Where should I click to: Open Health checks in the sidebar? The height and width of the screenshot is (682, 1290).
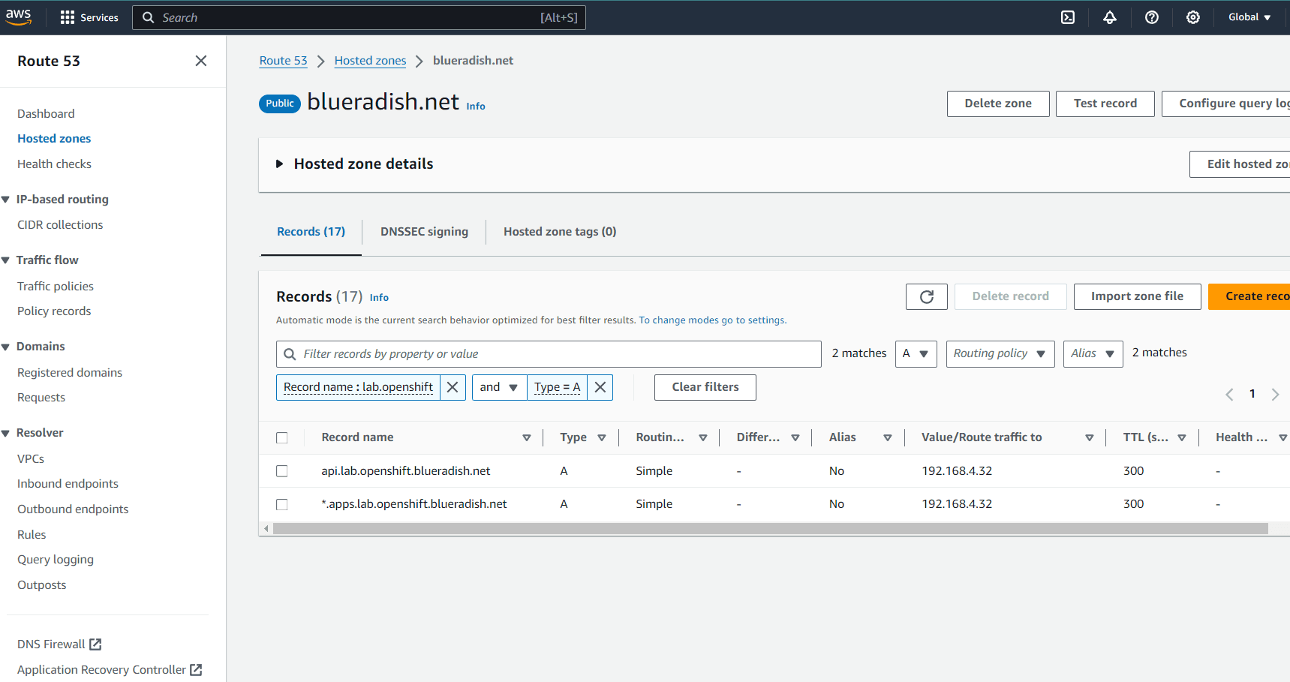[x=54, y=164]
